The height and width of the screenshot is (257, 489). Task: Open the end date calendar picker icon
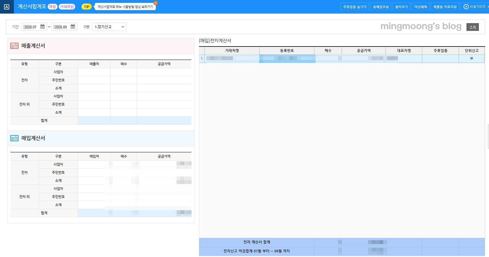tap(73, 27)
